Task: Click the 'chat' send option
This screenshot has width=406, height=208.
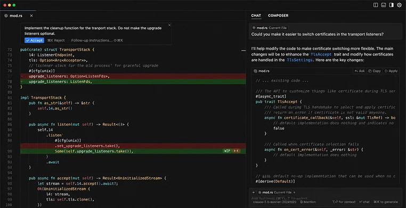Action: pyautogui.click(x=364, y=202)
